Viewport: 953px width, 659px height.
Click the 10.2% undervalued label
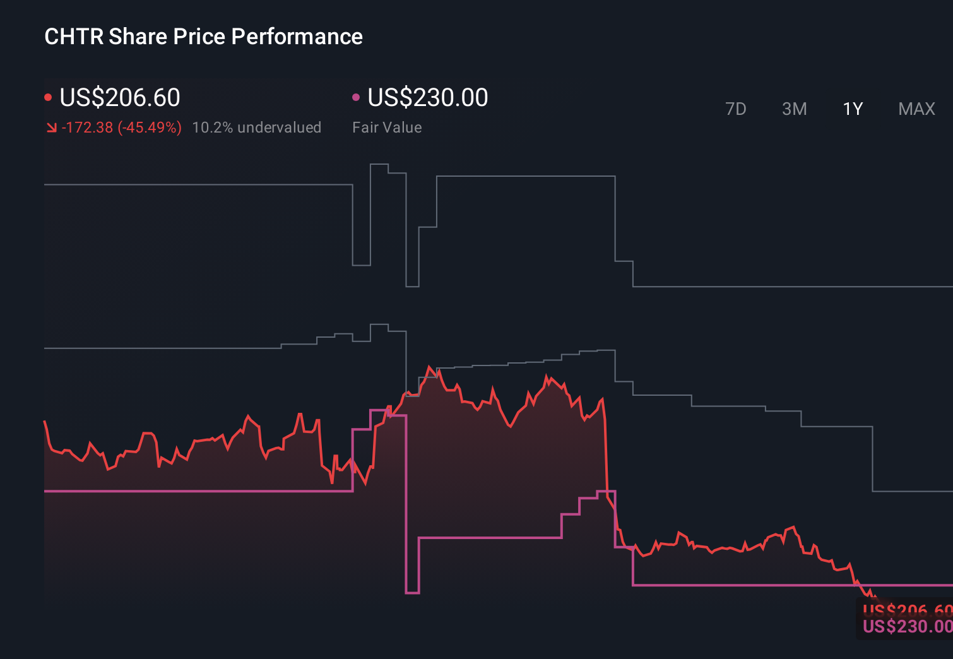pos(257,127)
